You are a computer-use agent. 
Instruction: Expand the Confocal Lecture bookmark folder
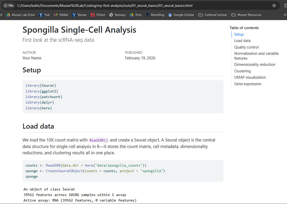pos(213,15)
